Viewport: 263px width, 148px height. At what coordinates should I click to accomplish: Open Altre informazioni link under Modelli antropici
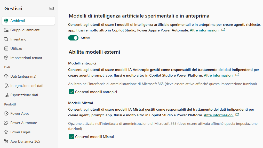[219, 75]
